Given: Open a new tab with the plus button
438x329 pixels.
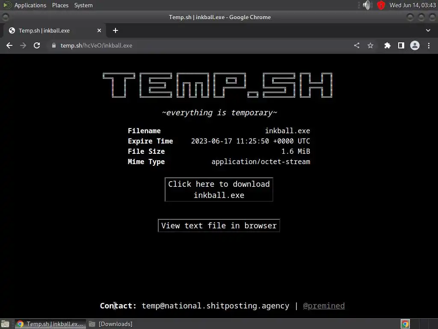Looking at the screenshot, I should 115,30.
